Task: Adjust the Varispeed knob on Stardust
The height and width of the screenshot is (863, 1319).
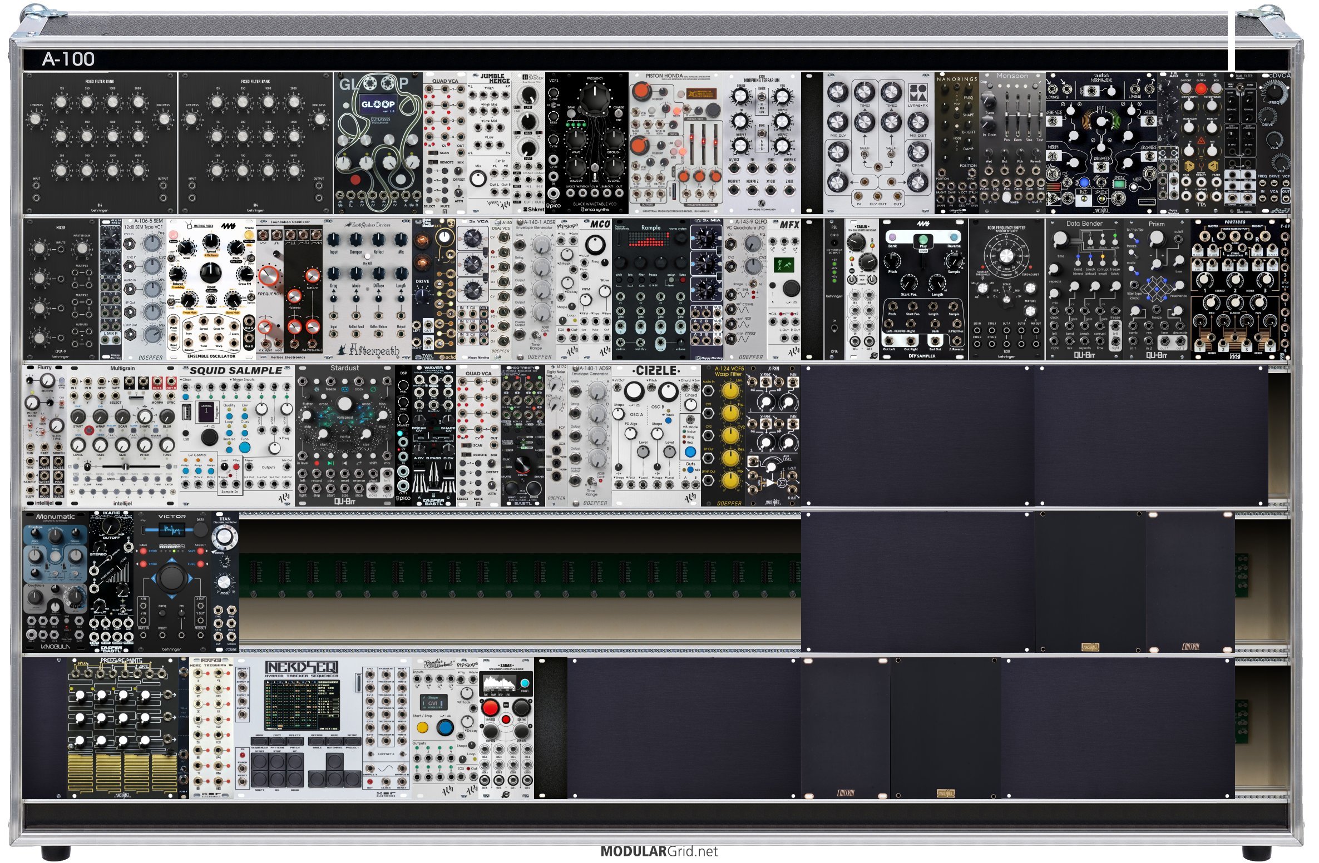Action: pyautogui.click(x=345, y=404)
